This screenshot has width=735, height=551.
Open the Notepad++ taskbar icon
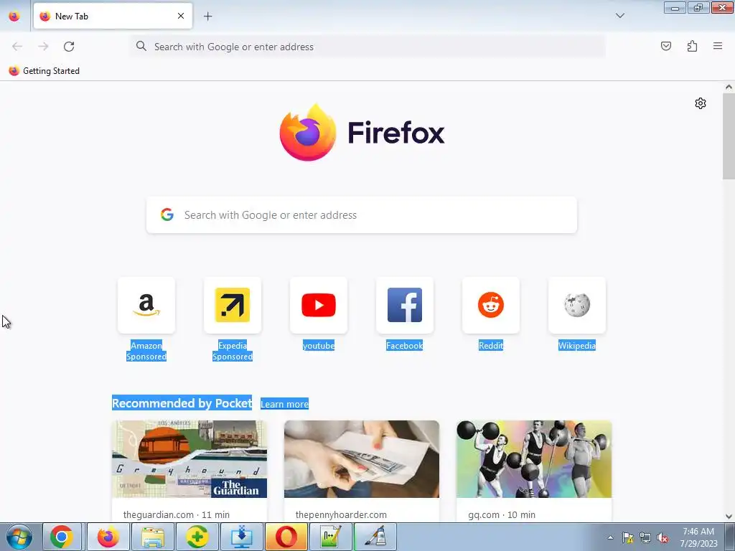pos(330,537)
